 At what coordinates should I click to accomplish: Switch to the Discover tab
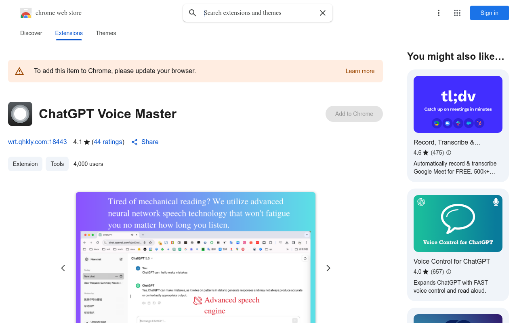pyautogui.click(x=31, y=33)
